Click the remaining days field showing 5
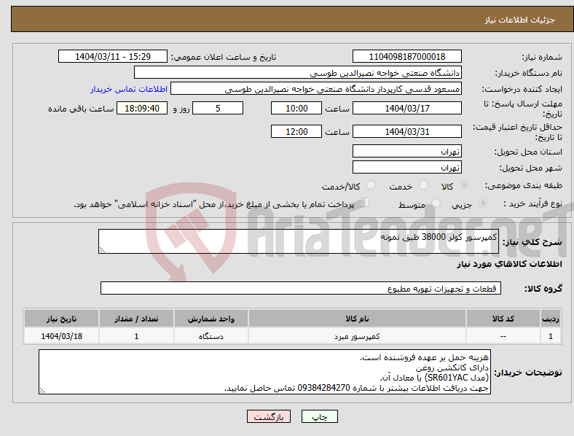The width and height of the screenshot is (574, 436). tap(218, 108)
